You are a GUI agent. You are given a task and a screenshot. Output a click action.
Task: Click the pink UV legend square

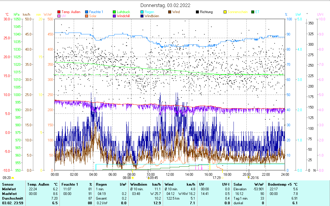point(59,16)
